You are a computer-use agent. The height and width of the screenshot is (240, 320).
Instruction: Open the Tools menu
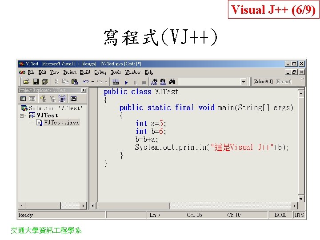[x=116, y=72]
